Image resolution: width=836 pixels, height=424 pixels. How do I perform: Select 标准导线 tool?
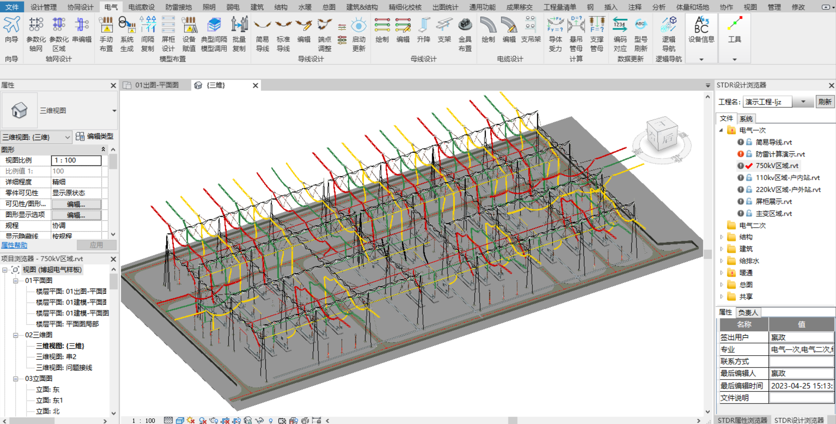[x=283, y=34]
